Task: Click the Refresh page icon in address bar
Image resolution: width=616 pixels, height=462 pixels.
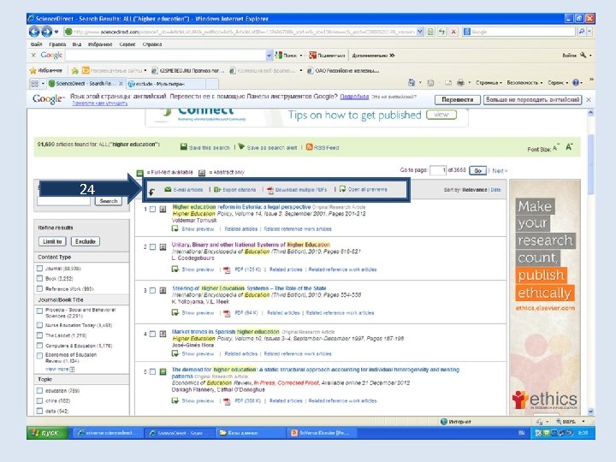Action: click(x=442, y=32)
